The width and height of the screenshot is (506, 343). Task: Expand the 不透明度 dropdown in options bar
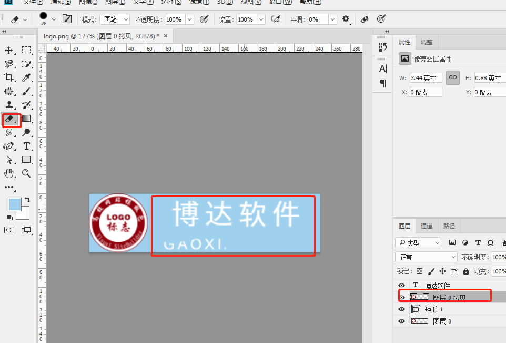pos(189,19)
